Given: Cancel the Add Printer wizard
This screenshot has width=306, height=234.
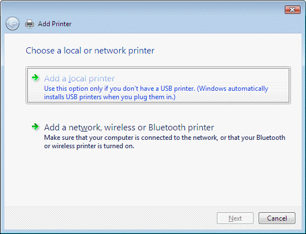Looking at the screenshot, I should click(277, 218).
